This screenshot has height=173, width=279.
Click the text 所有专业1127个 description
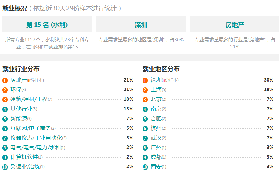tap(47, 43)
